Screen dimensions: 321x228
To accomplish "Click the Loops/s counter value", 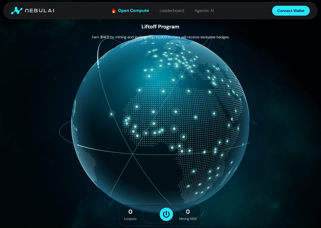I will tap(130, 212).
